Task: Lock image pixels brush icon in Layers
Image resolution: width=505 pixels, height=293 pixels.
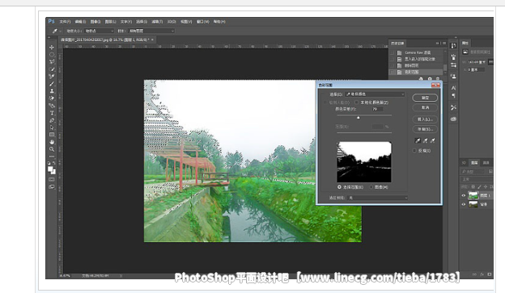Action: [479, 186]
